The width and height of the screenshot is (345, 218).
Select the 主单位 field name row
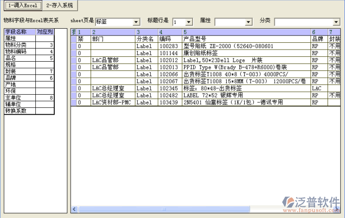(19, 98)
